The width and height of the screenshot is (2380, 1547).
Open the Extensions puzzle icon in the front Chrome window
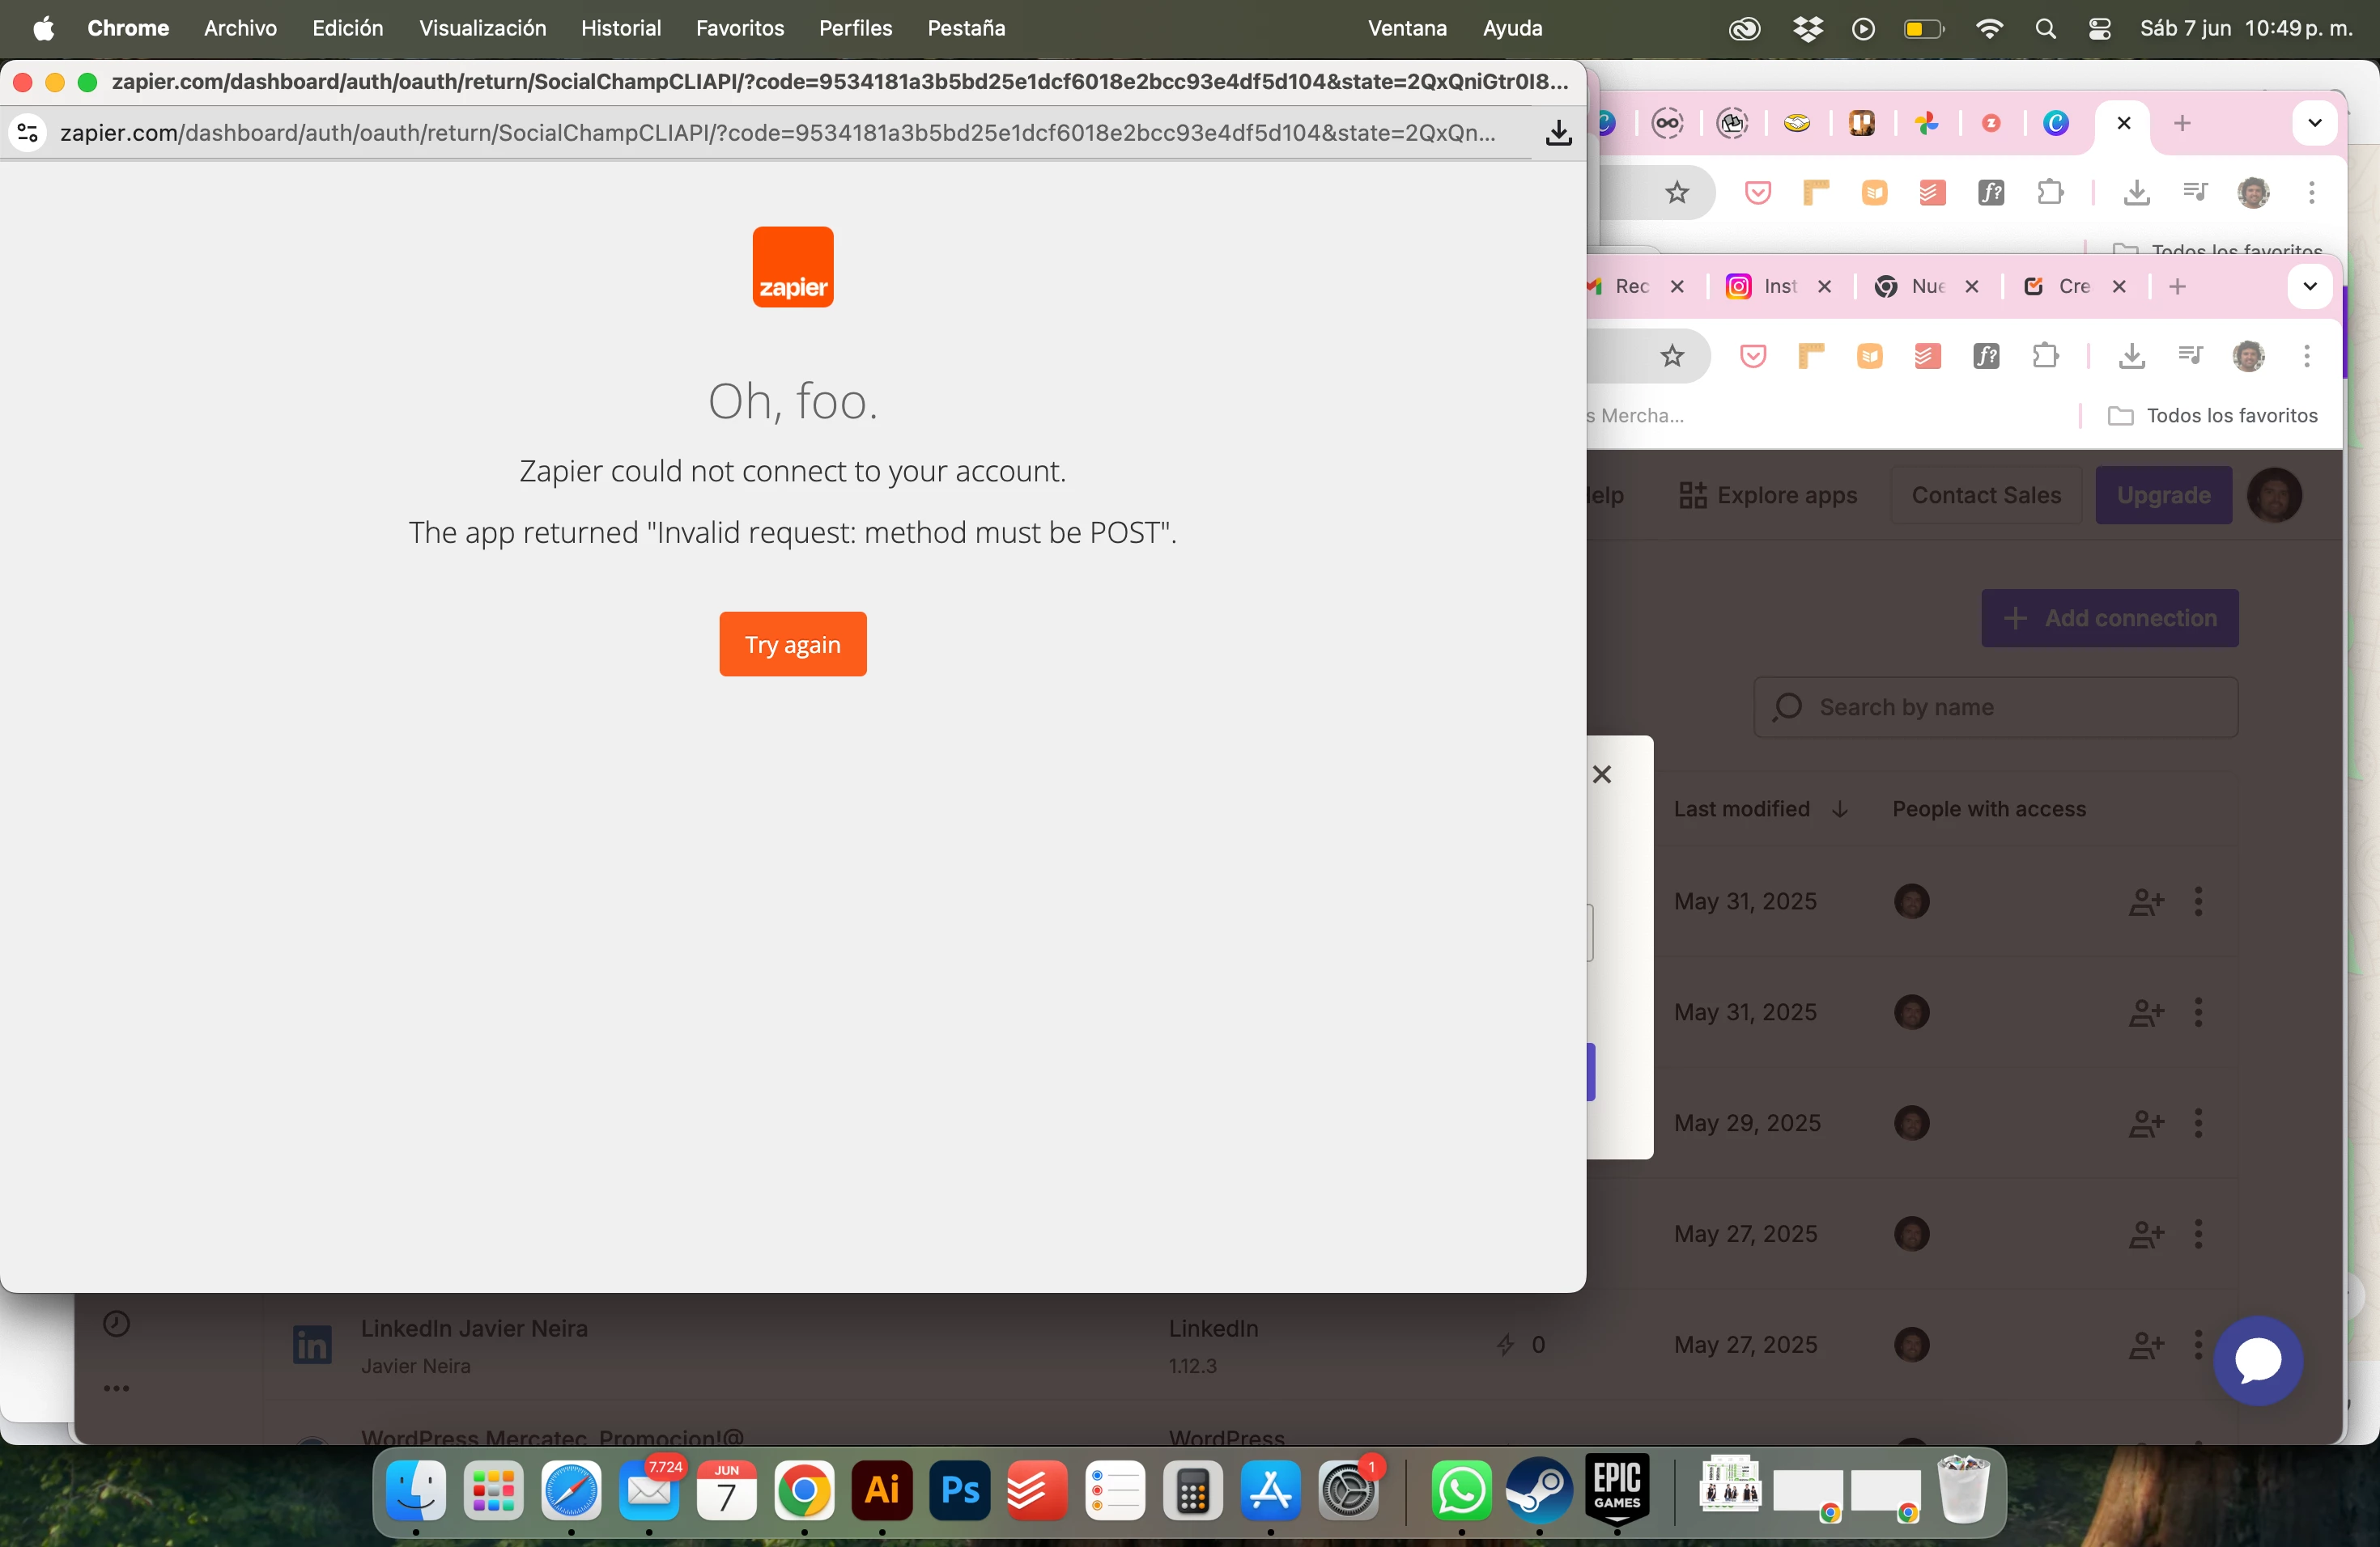click(2045, 356)
